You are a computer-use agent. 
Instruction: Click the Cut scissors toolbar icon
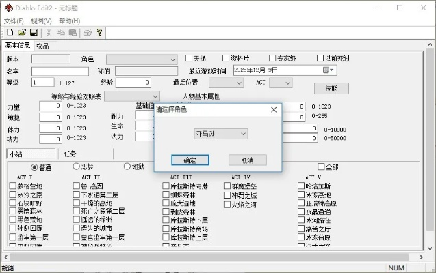pos(49,33)
